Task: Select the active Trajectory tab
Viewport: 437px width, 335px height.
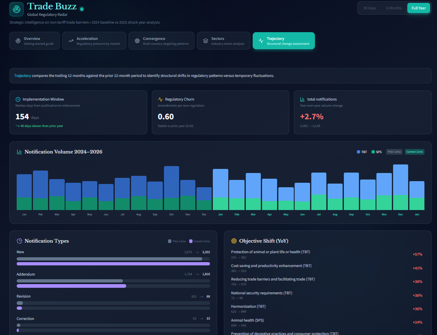Action: 284,41
